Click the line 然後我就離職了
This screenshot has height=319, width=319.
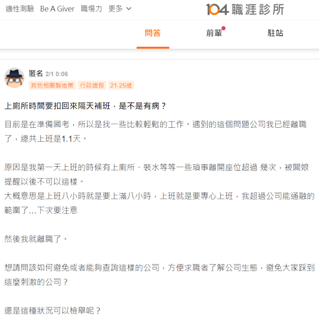pos(36,239)
